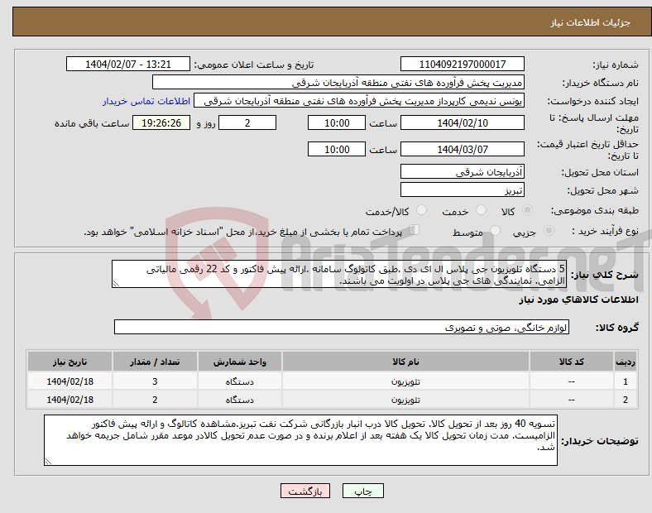Click the buyer organization name field

(338, 82)
